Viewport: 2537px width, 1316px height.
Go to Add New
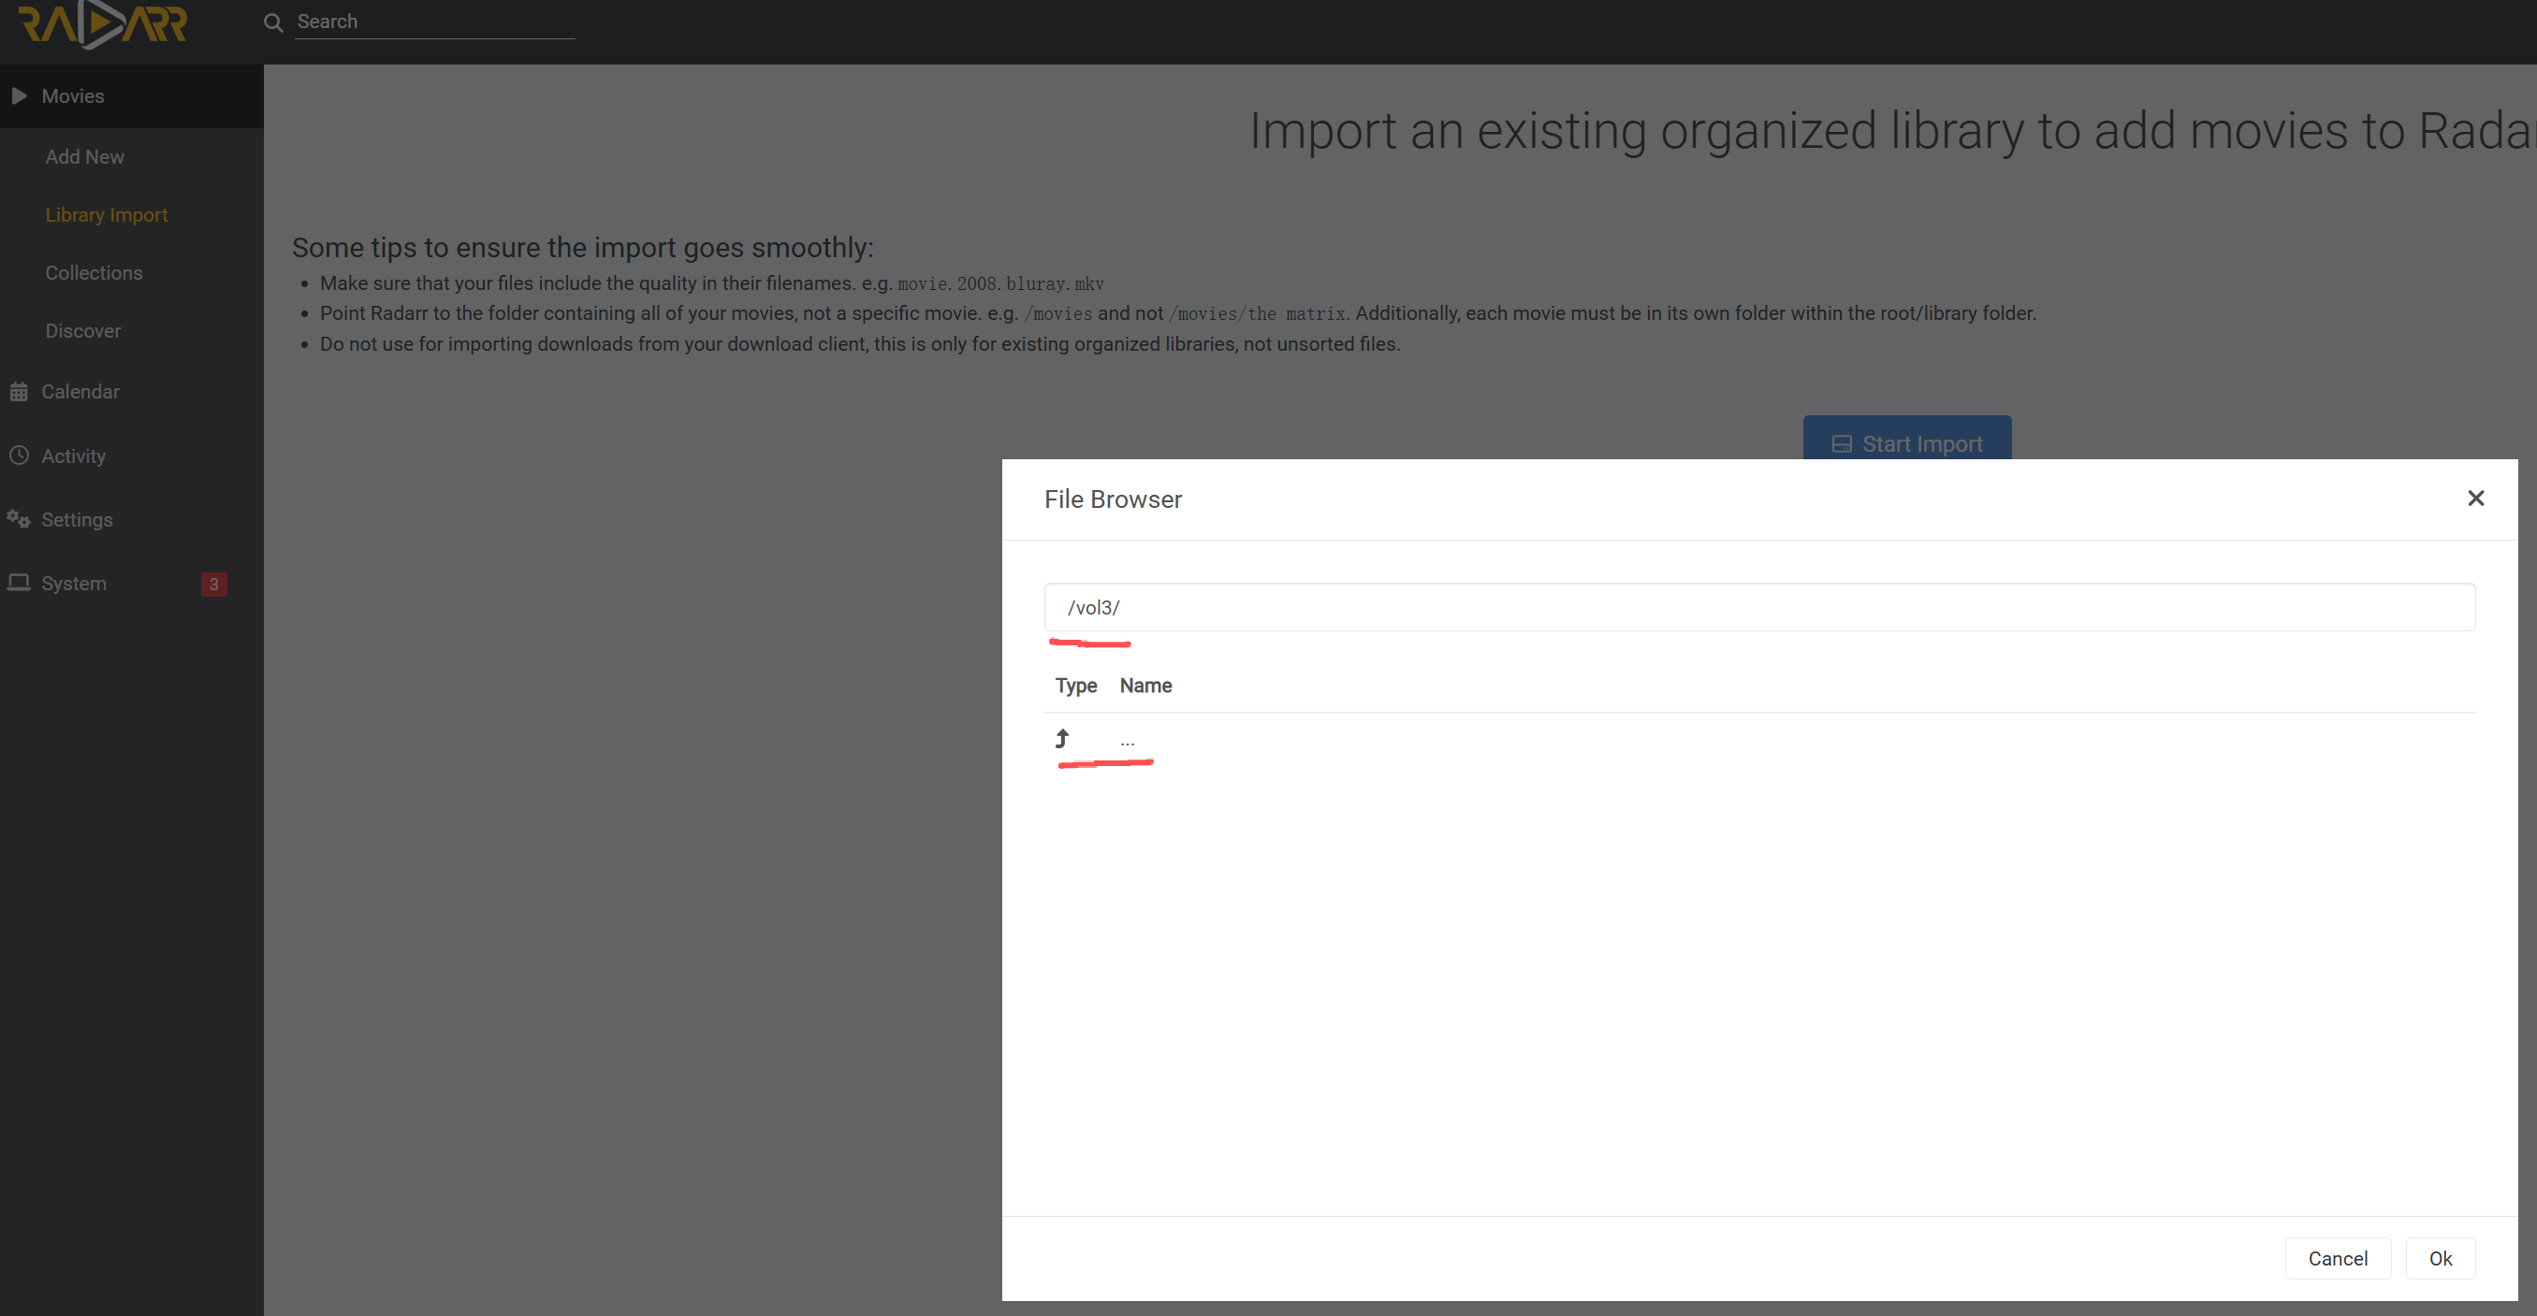(x=85, y=156)
